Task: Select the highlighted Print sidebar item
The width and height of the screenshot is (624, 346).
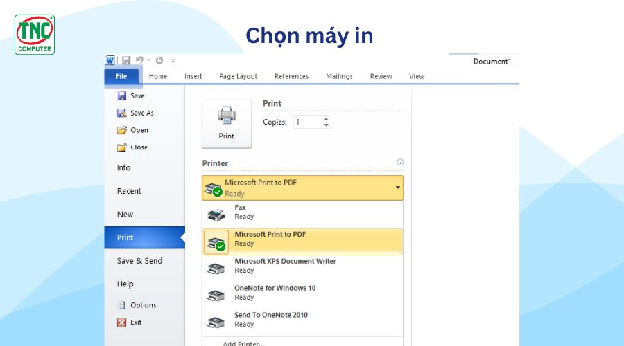Action: click(144, 237)
